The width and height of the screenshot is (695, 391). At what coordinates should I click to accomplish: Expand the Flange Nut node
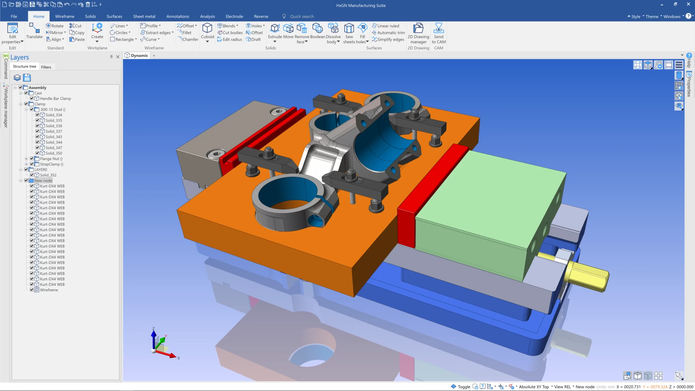[26, 158]
